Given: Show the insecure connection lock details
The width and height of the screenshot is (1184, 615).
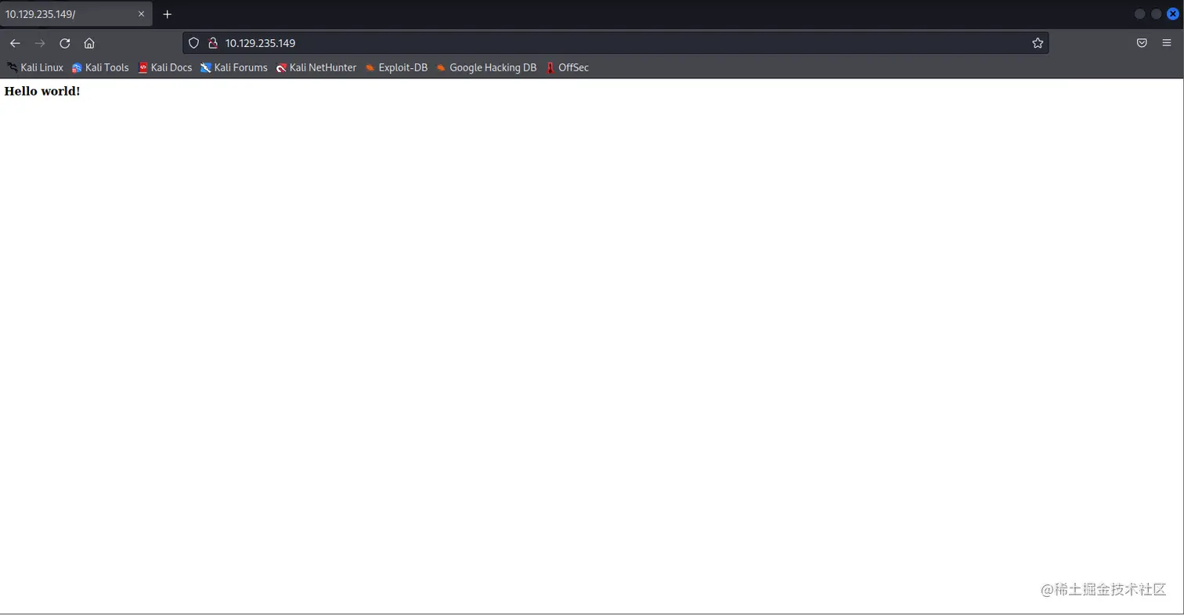Looking at the screenshot, I should pyautogui.click(x=212, y=43).
